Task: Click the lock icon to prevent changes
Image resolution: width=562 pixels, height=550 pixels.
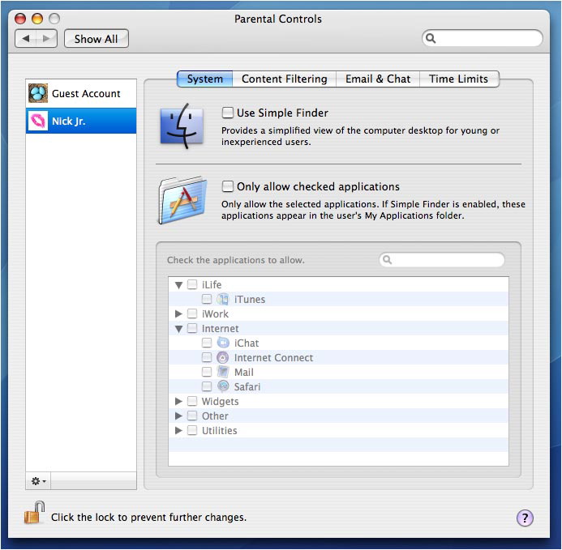Action: pyautogui.click(x=34, y=513)
